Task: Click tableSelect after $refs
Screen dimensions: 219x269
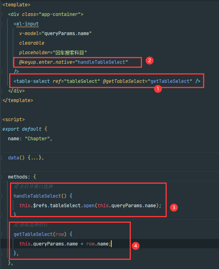Action: point(65,206)
